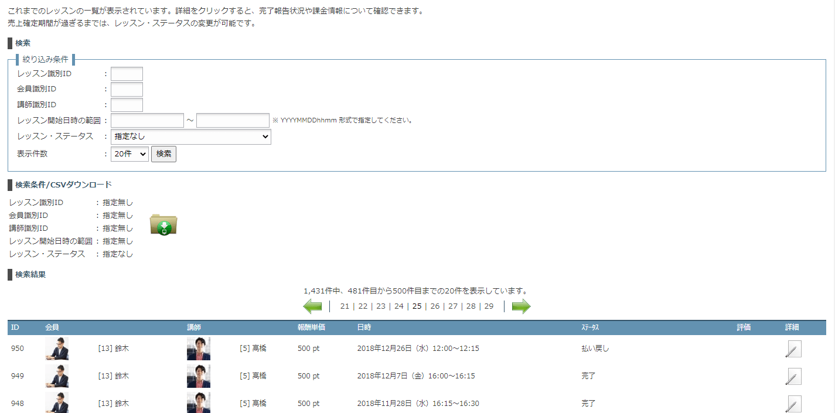Open details pencil icon for lesson 948

793,404
